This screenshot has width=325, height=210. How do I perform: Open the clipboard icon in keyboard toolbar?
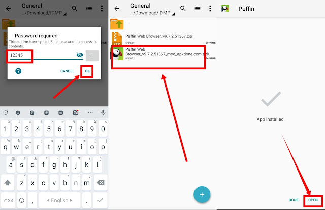pyautogui.click(x=32, y=113)
